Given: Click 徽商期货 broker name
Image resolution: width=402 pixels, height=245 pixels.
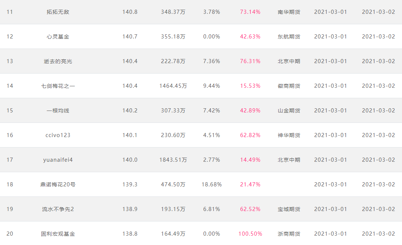Looking at the screenshot, I should [289, 86].
